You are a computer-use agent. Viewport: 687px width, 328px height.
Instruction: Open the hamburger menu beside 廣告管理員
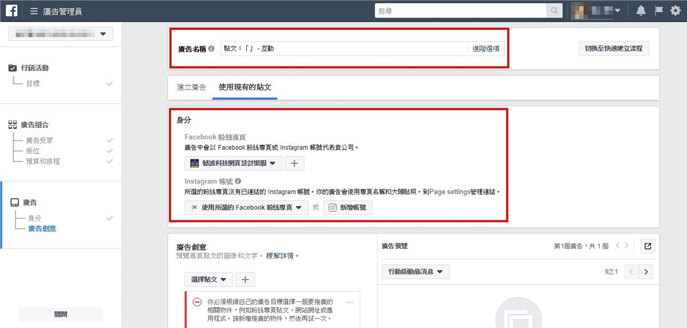34,11
